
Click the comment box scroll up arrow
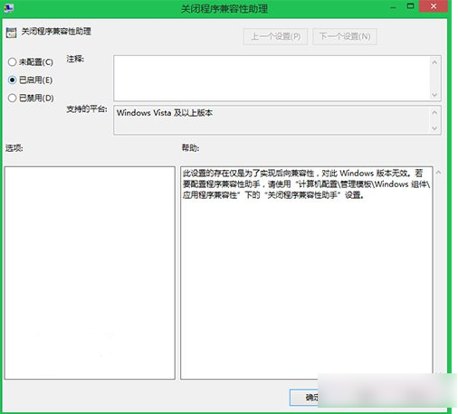click(434, 62)
